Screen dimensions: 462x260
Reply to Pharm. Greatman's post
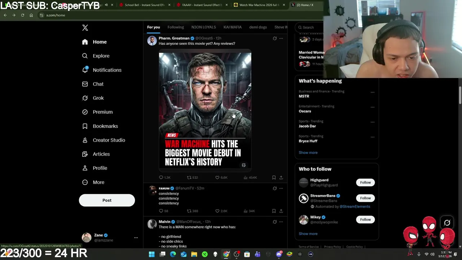click(164, 178)
